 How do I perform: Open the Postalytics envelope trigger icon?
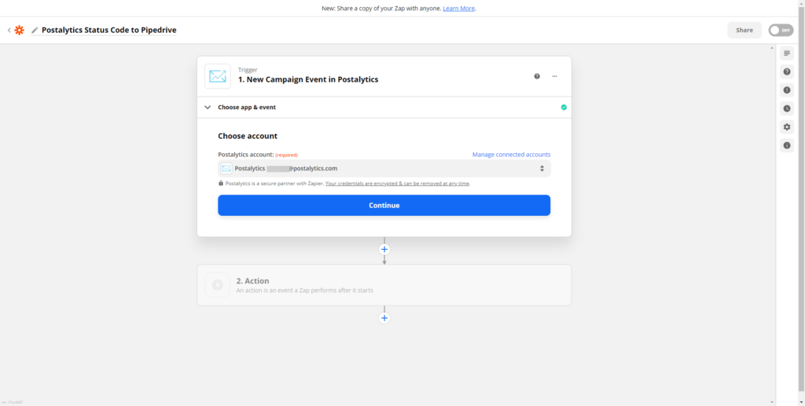[218, 76]
